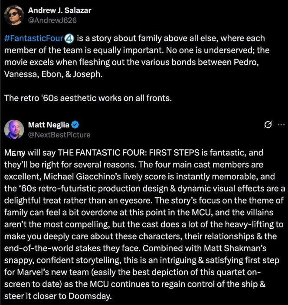Click the 'THE FANTASTIC FOUR: FIRST STEPS' title text
288x305 pixels.
click(128, 153)
